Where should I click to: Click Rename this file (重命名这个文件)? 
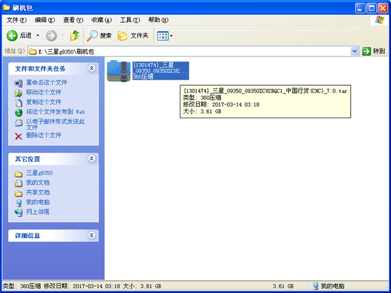[x=46, y=83]
